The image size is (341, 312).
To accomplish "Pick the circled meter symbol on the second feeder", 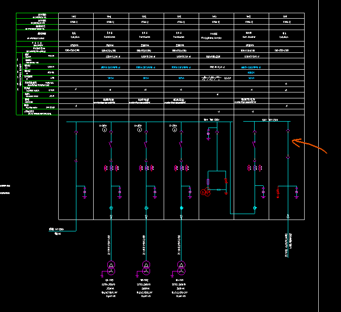I will click(x=105, y=130).
